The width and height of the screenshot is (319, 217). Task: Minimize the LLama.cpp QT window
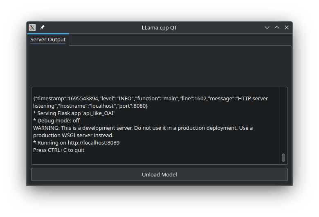267,27
